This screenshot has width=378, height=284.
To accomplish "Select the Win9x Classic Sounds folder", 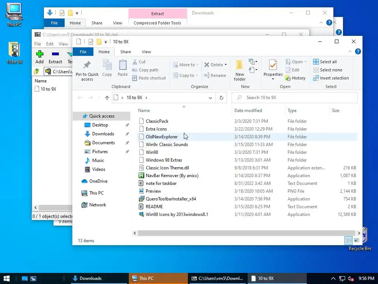I will [x=166, y=145].
